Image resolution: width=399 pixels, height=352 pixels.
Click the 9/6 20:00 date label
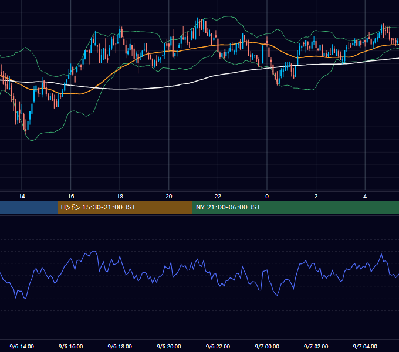tap(169, 346)
